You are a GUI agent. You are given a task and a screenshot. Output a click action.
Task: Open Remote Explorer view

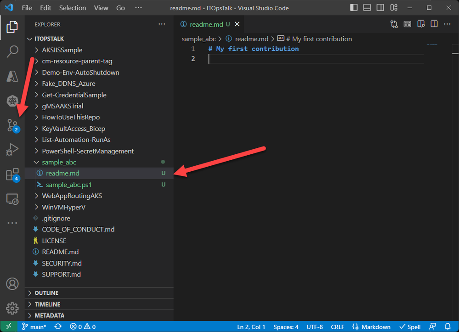point(12,199)
